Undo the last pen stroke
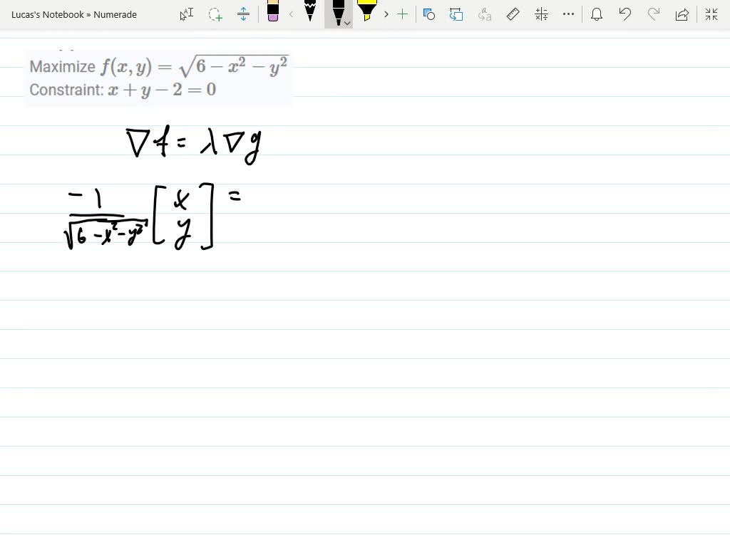The height and width of the screenshot is (547, 730). point(625,14)
